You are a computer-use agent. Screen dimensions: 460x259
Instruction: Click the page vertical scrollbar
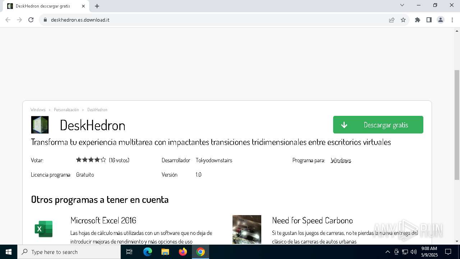click(x=457, y=125)
